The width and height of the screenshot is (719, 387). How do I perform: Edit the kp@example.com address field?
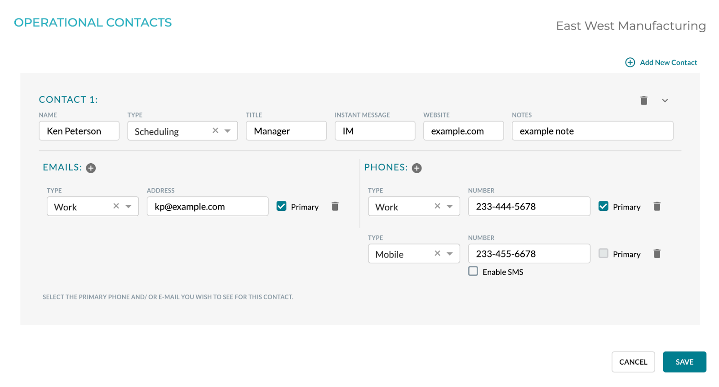(208, 206)
